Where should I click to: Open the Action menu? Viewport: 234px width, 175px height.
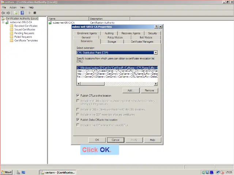coord(13,7)
